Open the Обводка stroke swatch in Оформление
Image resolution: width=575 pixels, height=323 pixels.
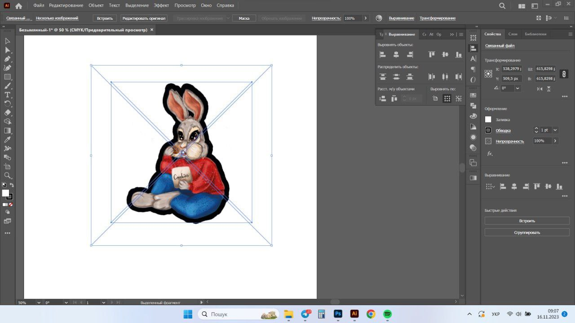coord(488,130)
